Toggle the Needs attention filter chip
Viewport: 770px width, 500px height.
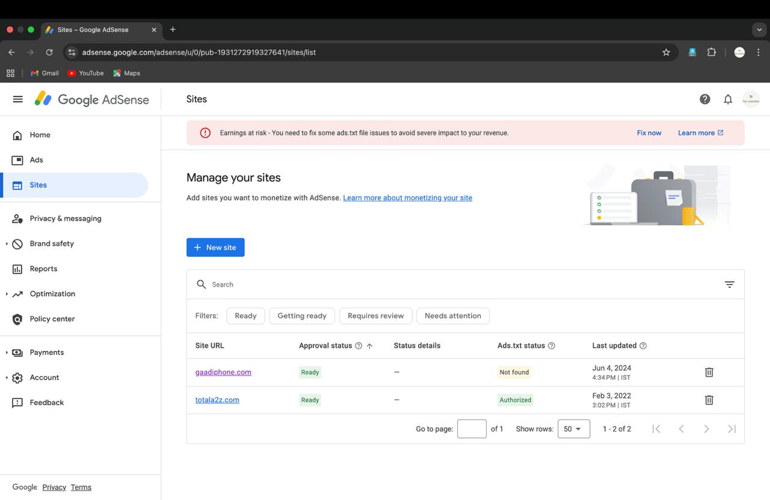click(x=453, y=316)
